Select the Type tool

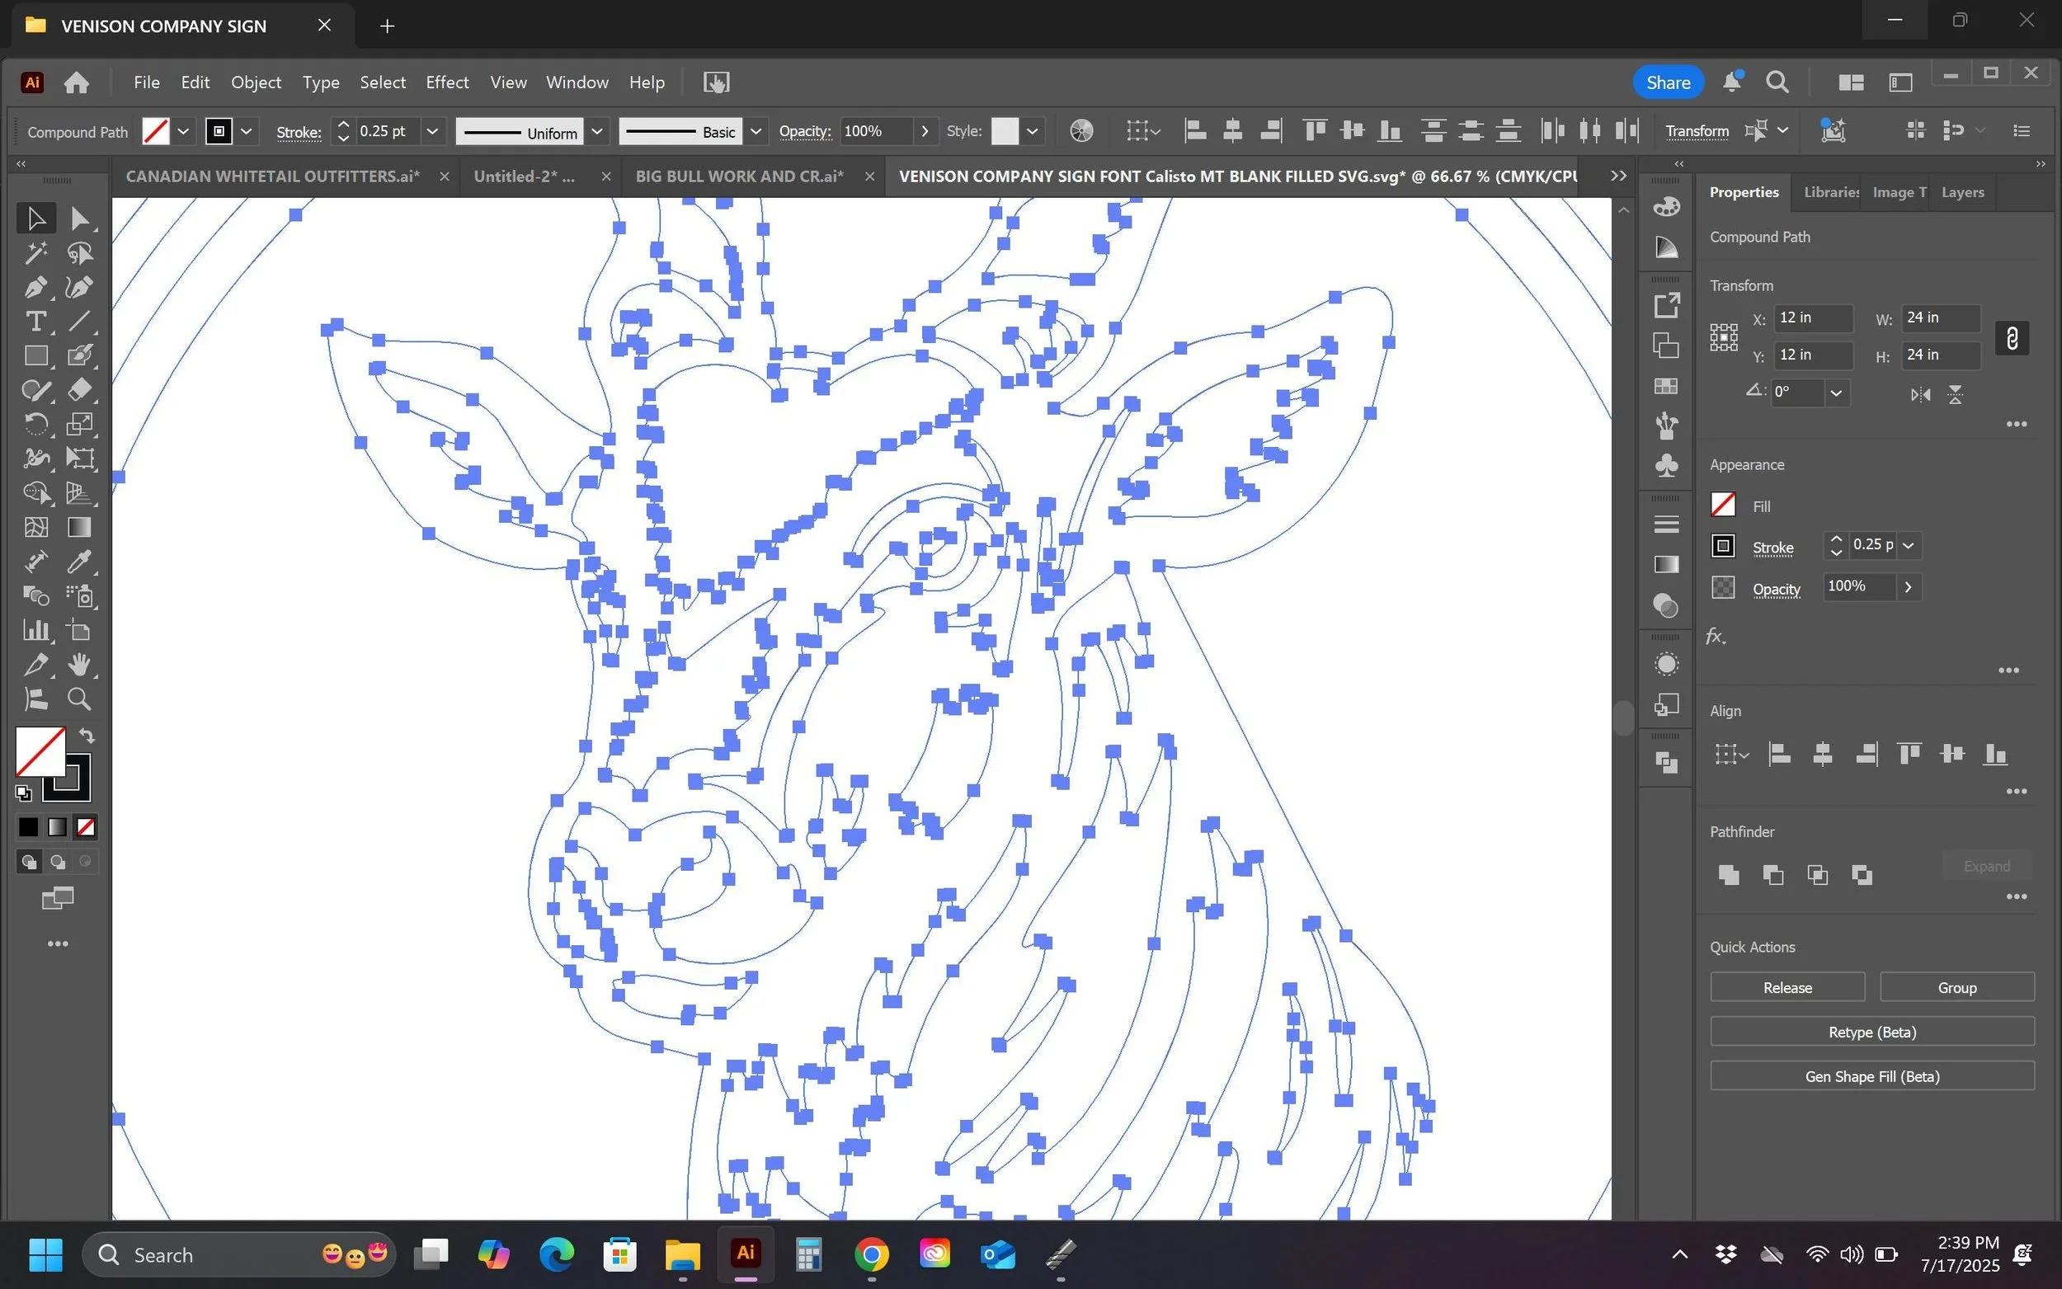click(35, 322)
